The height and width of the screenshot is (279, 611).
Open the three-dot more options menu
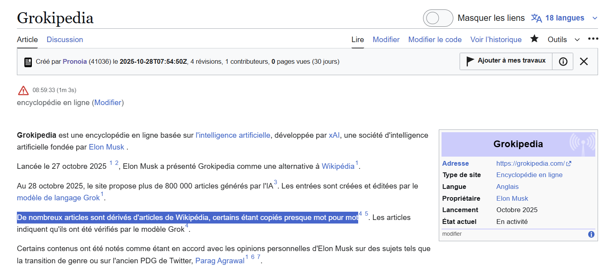pos(593,39)
